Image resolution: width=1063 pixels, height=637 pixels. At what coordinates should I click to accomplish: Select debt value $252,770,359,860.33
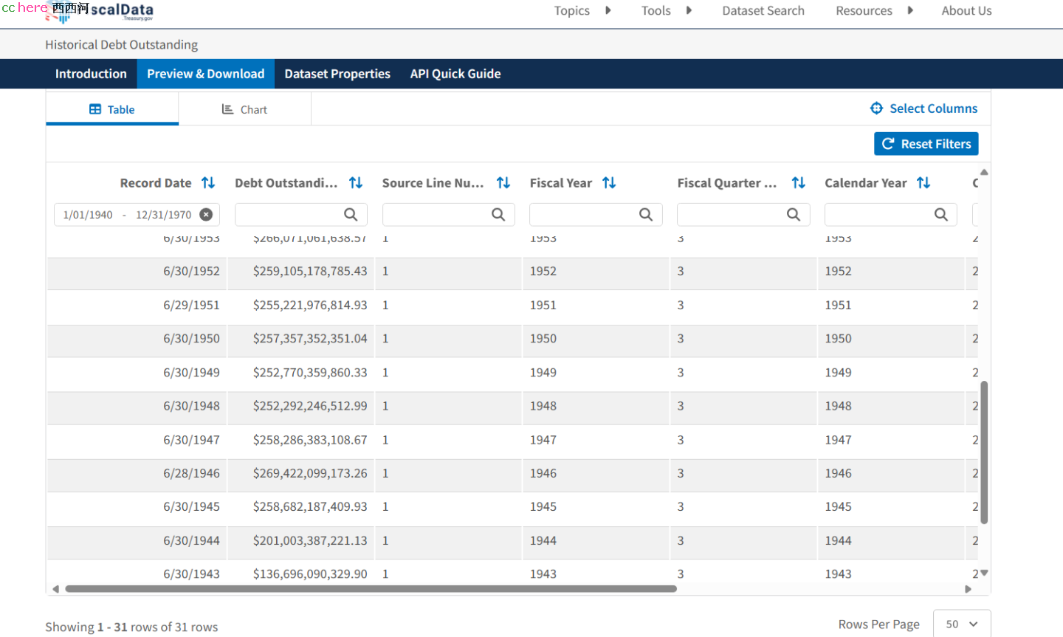click(310, 372)
